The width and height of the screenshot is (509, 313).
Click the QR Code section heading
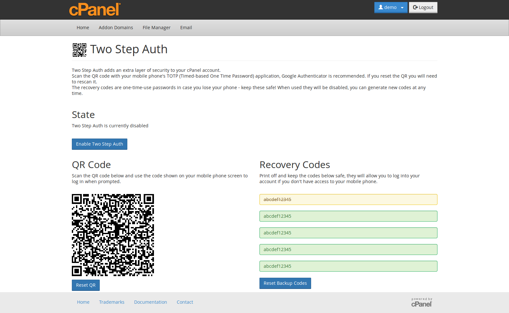point(91,165)
